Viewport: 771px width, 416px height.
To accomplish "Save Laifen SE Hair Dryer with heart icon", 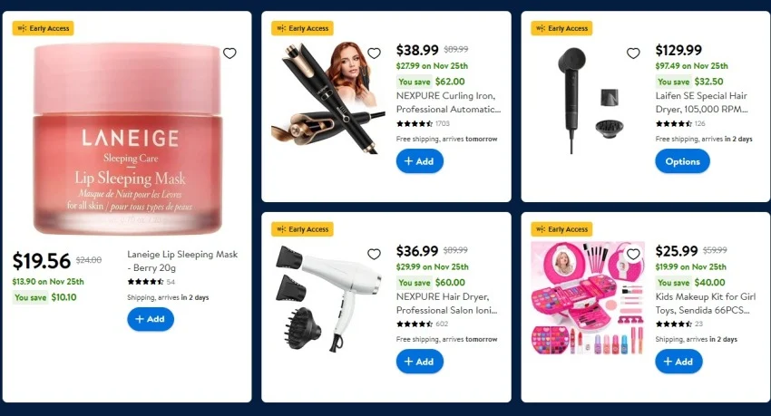I will (x=633, y=53).
